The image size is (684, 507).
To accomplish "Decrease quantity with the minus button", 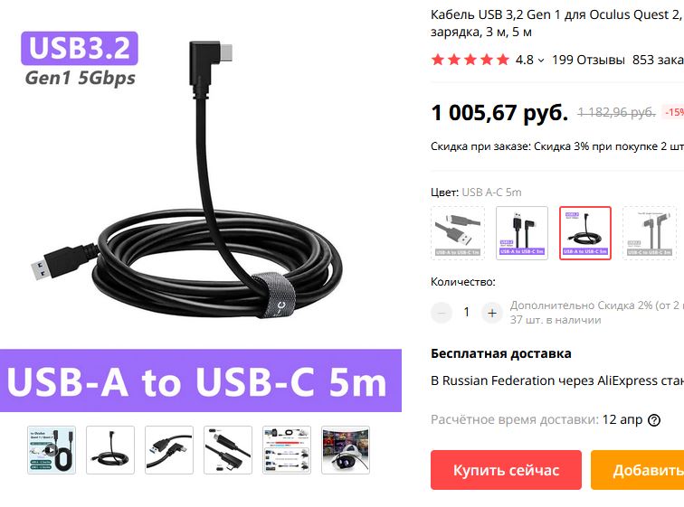I will pyautogui.click(x=442, y=313).
